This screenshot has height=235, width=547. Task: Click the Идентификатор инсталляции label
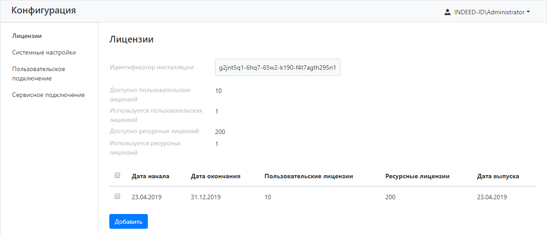[x=151, y=67]
